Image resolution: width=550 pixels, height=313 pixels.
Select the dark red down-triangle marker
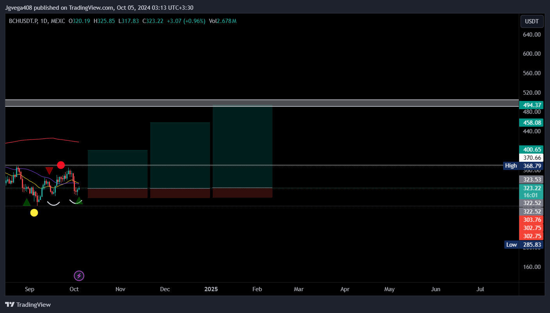click(49, 171)
